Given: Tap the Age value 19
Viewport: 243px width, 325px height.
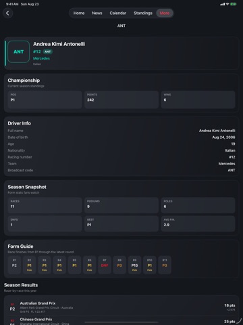Looking at the screenshot, I should [233, 144].
